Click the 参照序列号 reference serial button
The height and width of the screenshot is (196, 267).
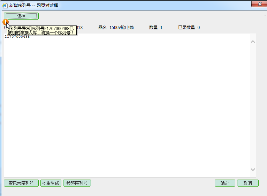click(x=77, y=183)
